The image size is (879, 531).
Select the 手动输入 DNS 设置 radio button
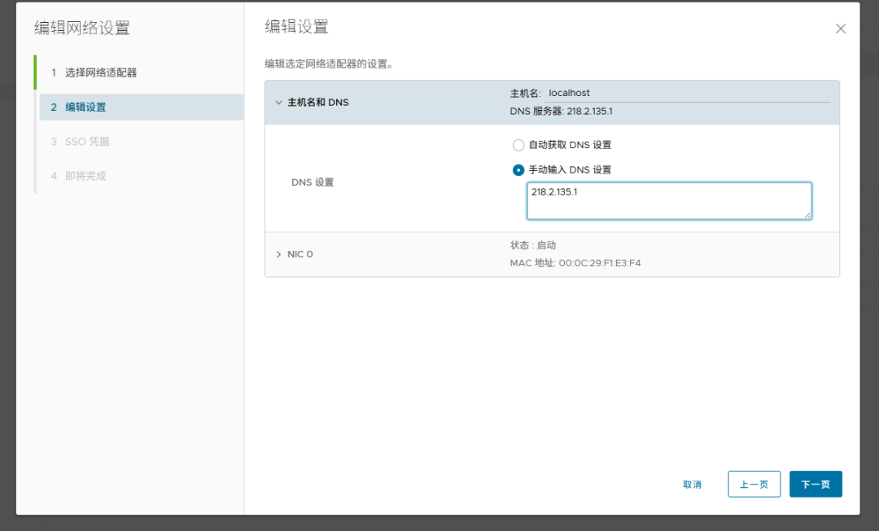(518, 170)
